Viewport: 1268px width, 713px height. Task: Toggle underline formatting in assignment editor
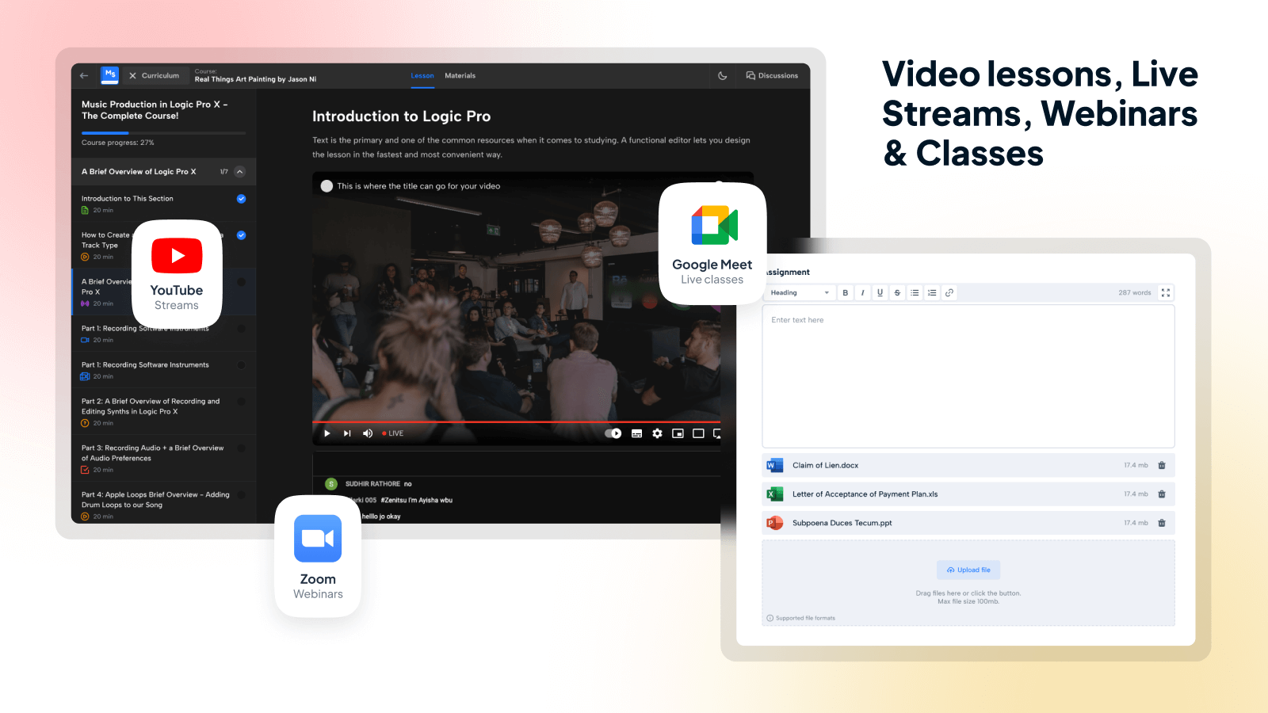coord(880,293)
